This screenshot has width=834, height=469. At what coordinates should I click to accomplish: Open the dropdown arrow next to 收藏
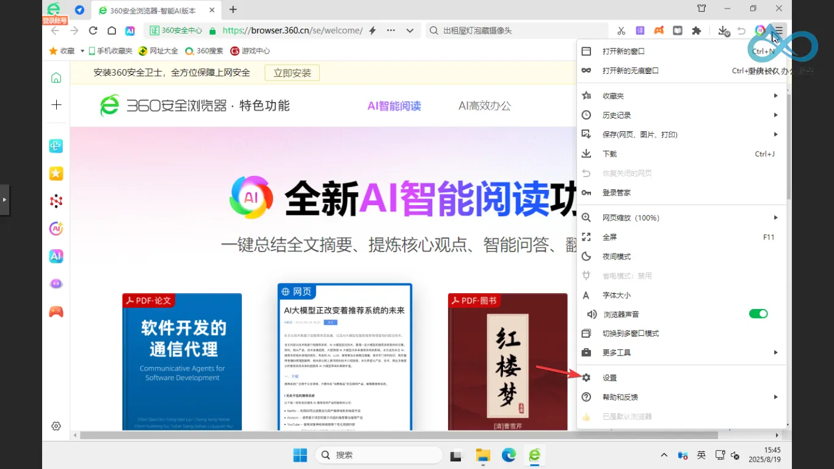click(x=82, y=51)
